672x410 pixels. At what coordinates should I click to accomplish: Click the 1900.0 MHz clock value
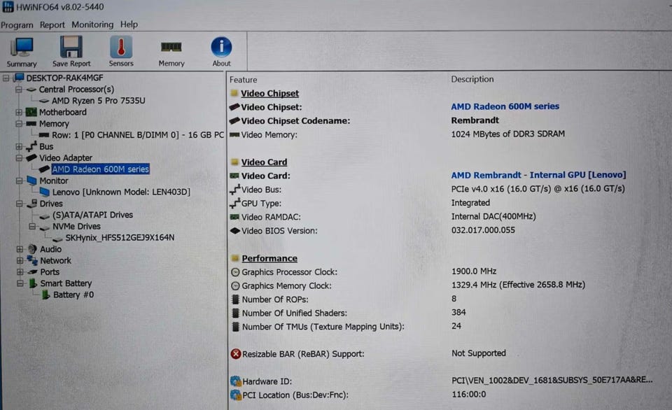[474, 271]
